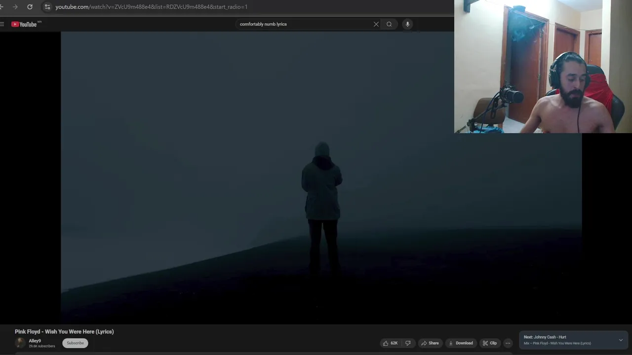Start voice search with microphone icon
The height and width of the screenshot is (355, 632).
(x=407, y=24)
